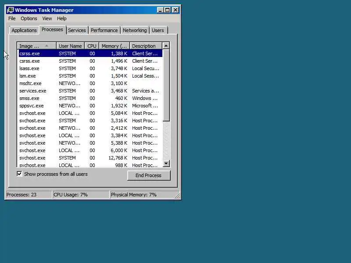Viewport: 351px width, 263px height.
Task: Click the window resize grip corner
Action: (177, 195)
